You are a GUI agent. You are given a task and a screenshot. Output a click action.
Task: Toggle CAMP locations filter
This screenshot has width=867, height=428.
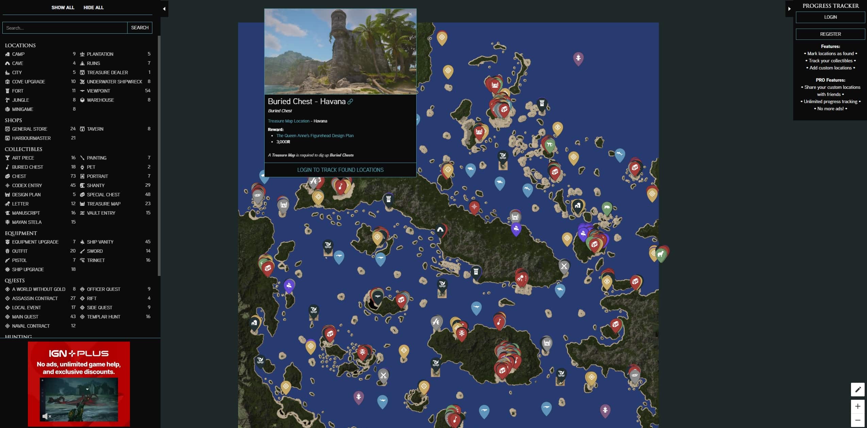[x=40, y=54]
